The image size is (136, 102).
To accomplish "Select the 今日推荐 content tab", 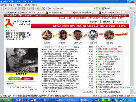I will pyautogui.click(x=75, y=47).
